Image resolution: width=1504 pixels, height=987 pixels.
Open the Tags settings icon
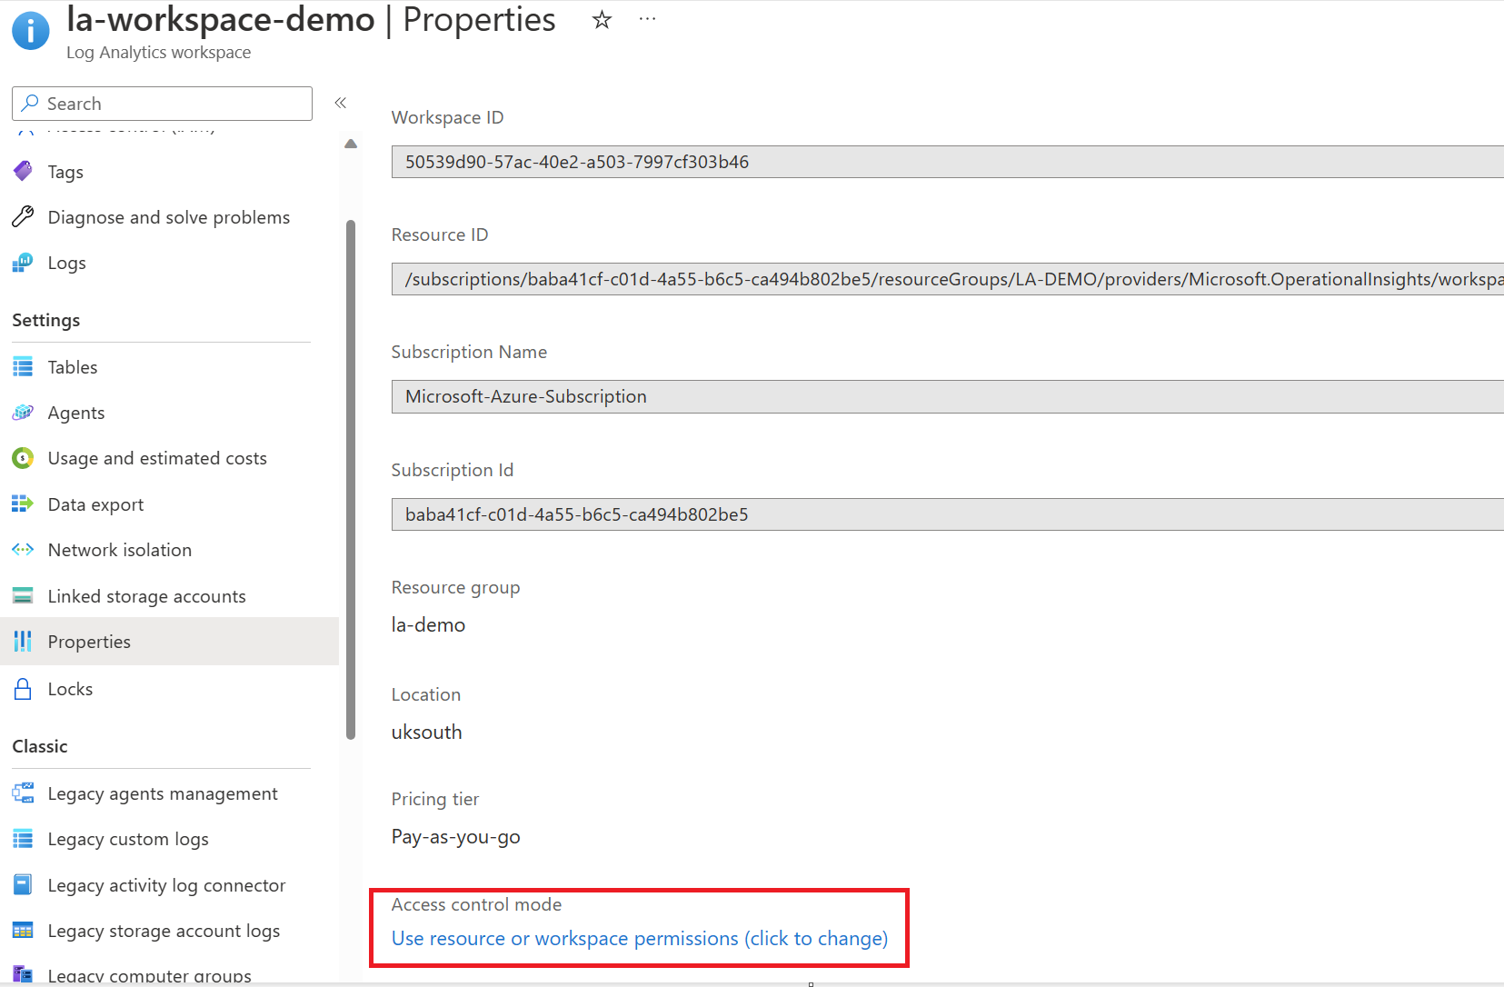click(x=23, y=171)
